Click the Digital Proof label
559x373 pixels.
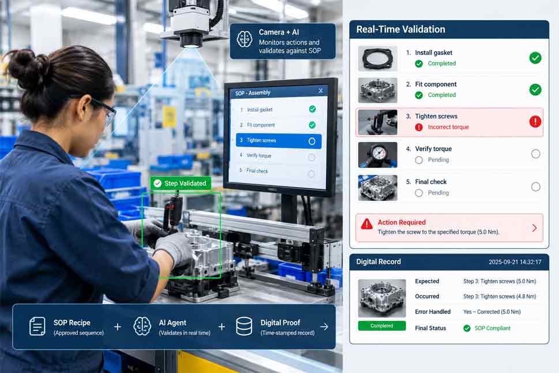click(x=280, y=323)
